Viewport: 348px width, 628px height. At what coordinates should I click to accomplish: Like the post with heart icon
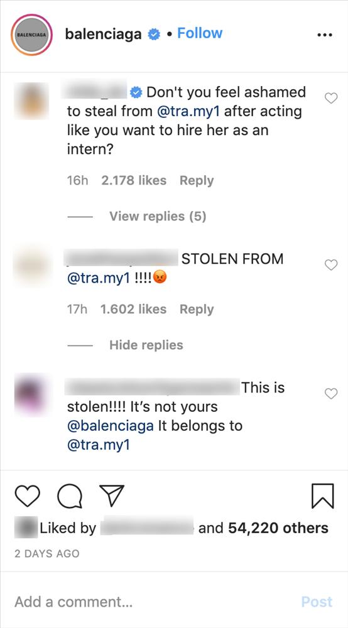click(27, 496)
